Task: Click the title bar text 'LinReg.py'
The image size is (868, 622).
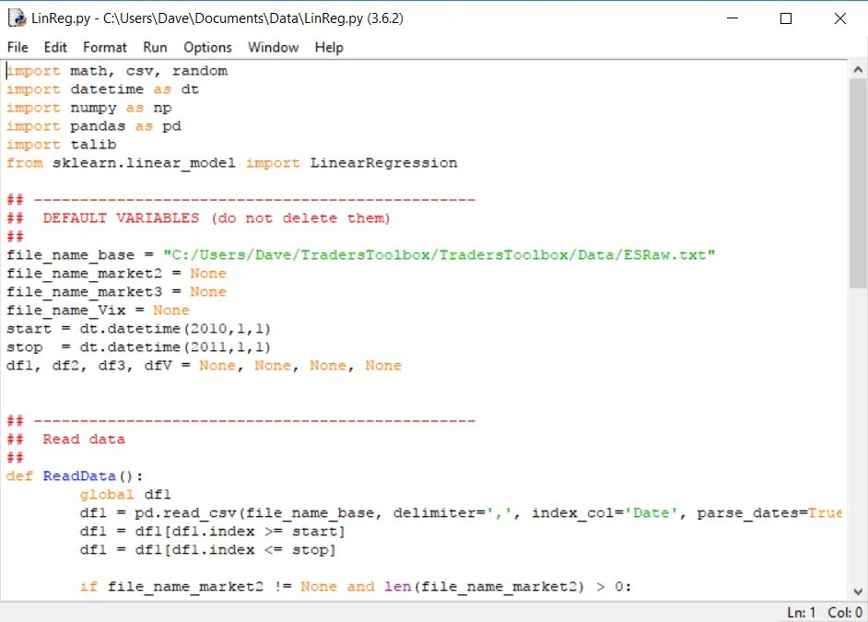Action: coord(61,18)
